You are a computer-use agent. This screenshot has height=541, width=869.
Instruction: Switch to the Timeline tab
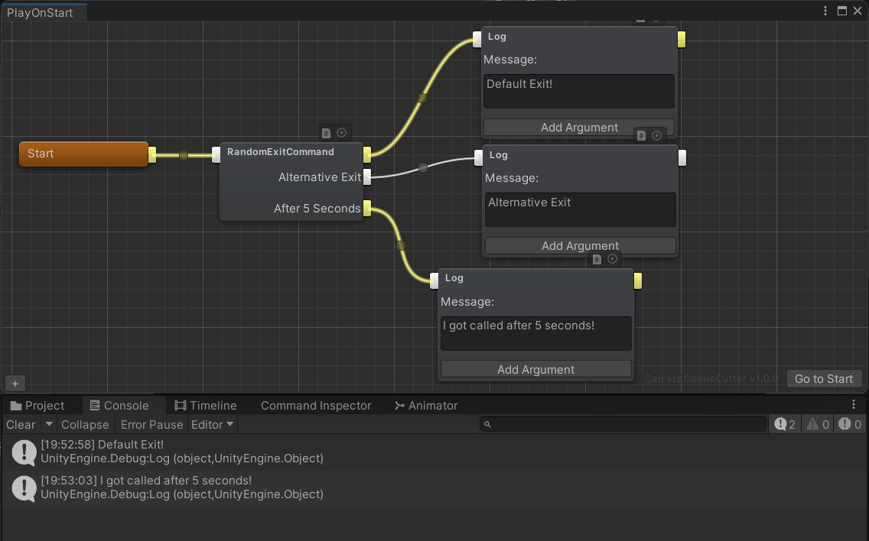tap(205, 406)
